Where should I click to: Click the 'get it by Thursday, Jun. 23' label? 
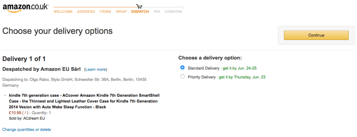(x=242, y=77)
